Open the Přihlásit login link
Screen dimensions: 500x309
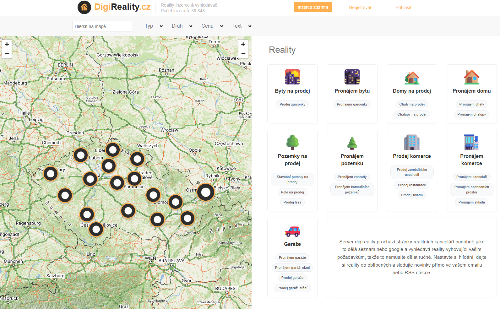(x=403, y=8)
